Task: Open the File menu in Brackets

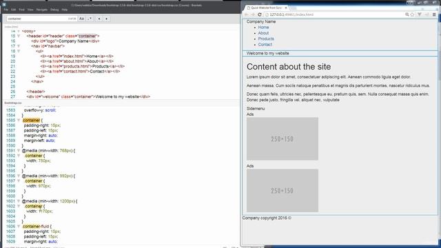Action: click(6, 10)
